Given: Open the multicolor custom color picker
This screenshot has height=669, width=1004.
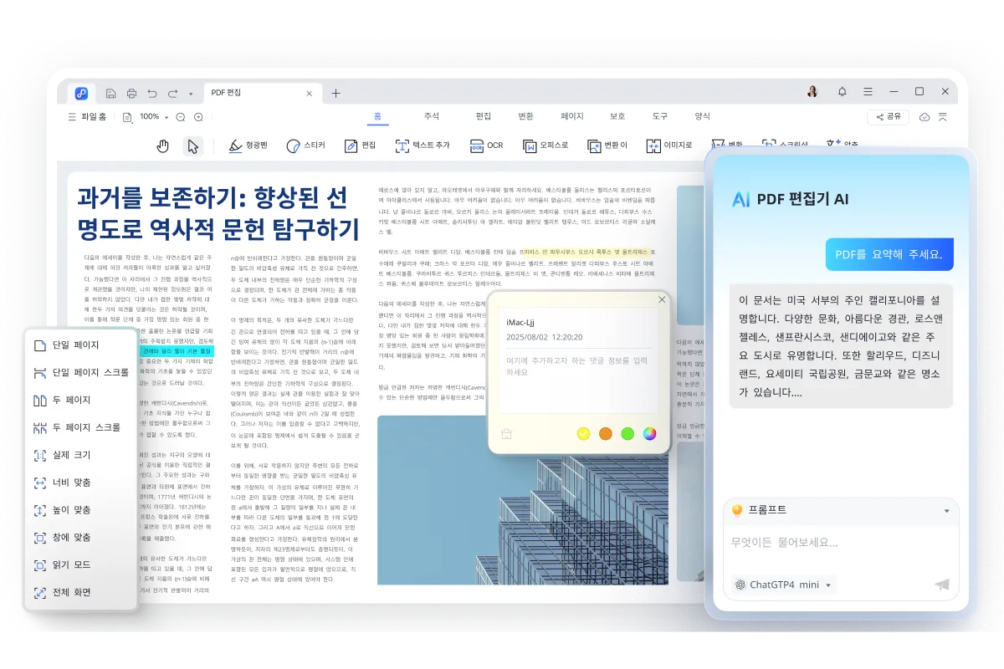Looking at the screenshot, I should click(650, 433).
